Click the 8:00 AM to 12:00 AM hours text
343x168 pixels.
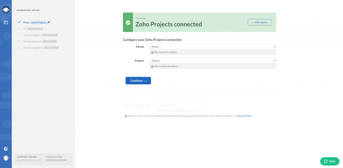pyautogui.click(x=56, y=160)
